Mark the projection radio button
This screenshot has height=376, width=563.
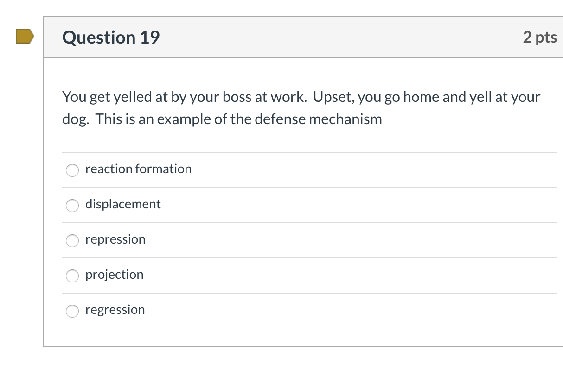[x=72, y=276]
